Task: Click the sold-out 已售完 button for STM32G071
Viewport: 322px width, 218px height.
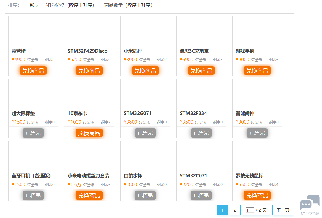Action: [145, 133]
